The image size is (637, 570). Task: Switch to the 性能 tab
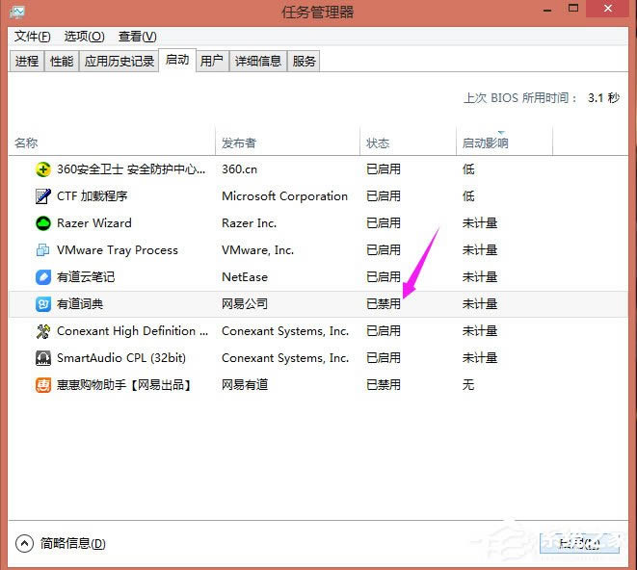[62, 62]
